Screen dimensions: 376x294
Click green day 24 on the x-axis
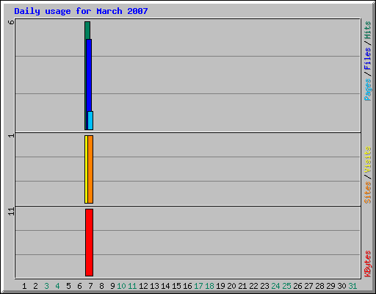tap(275, 286)
